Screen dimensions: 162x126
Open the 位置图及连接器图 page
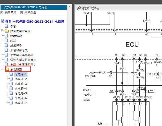22,55
